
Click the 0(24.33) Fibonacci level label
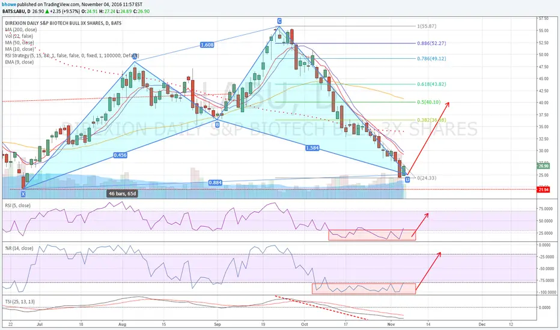coord(427,178)
